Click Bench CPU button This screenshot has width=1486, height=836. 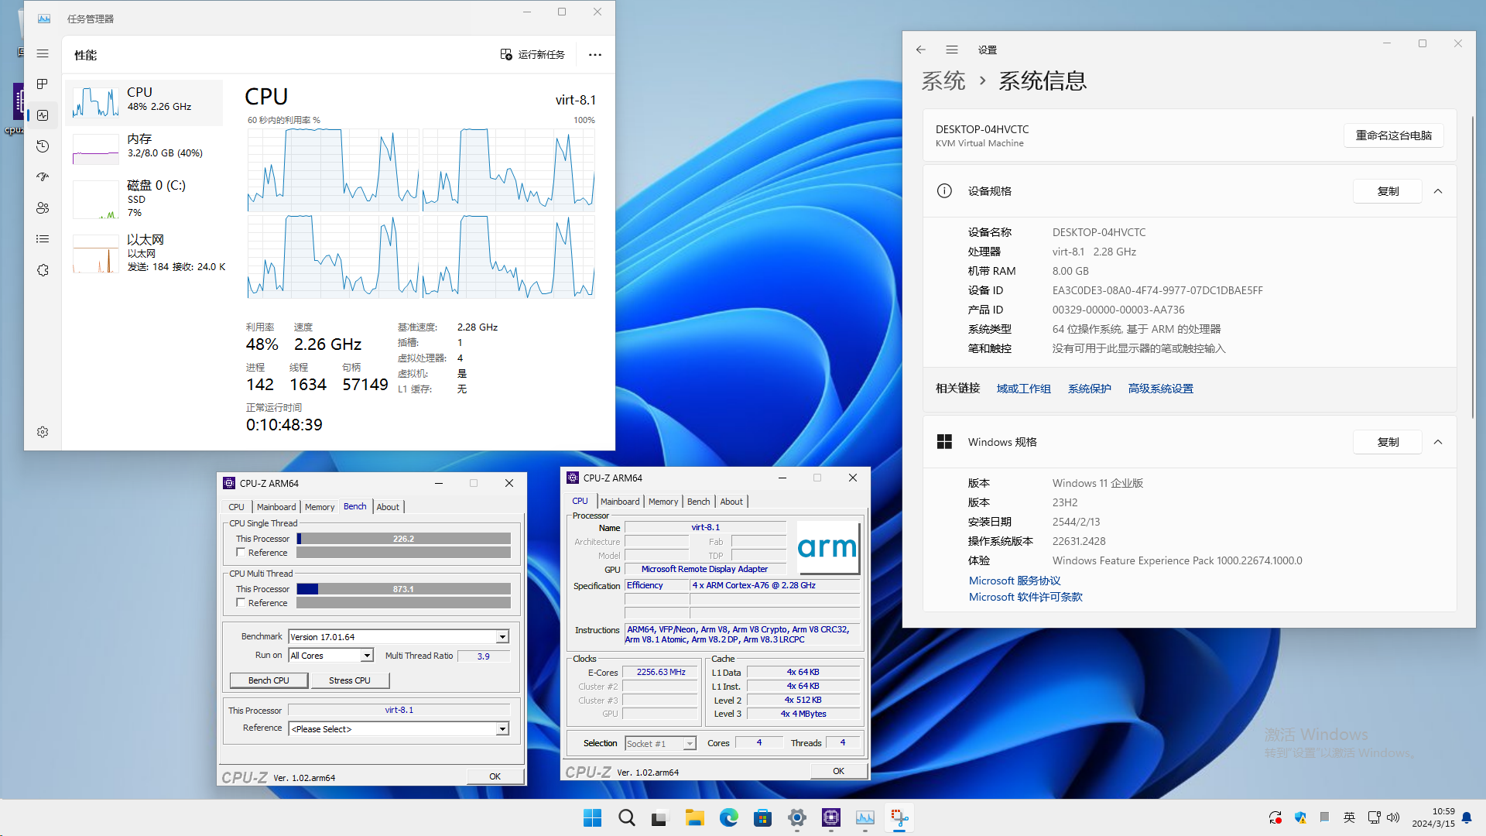point(269,680)
